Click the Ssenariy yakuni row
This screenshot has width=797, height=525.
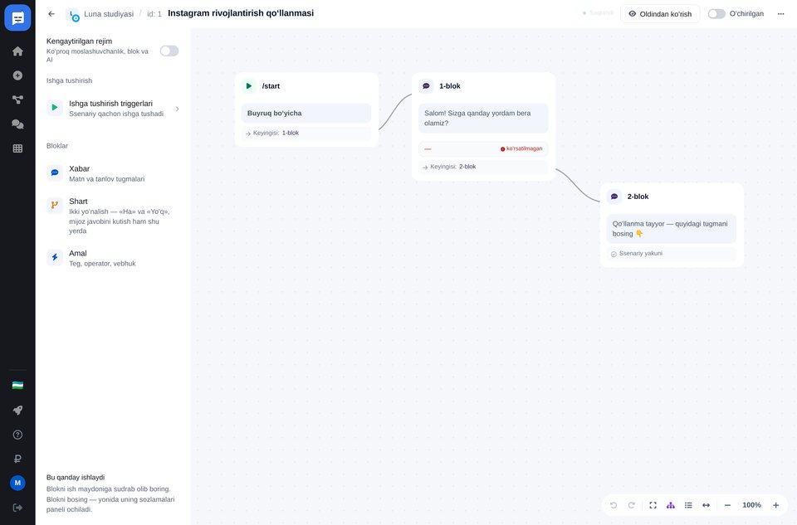pos(672,253)
